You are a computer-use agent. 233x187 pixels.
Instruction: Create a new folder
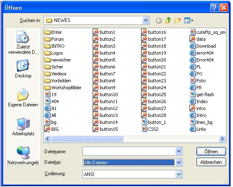point(178,20)
